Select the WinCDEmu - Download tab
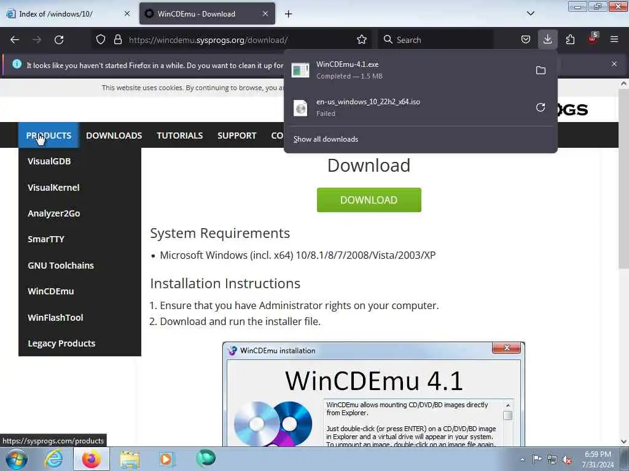 point(208,13)
